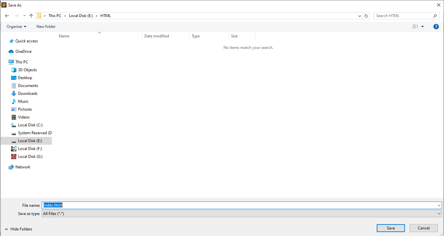Refresh the HTML folder view
The width and height of the screenshot is (444, 236).
(367, 16)
